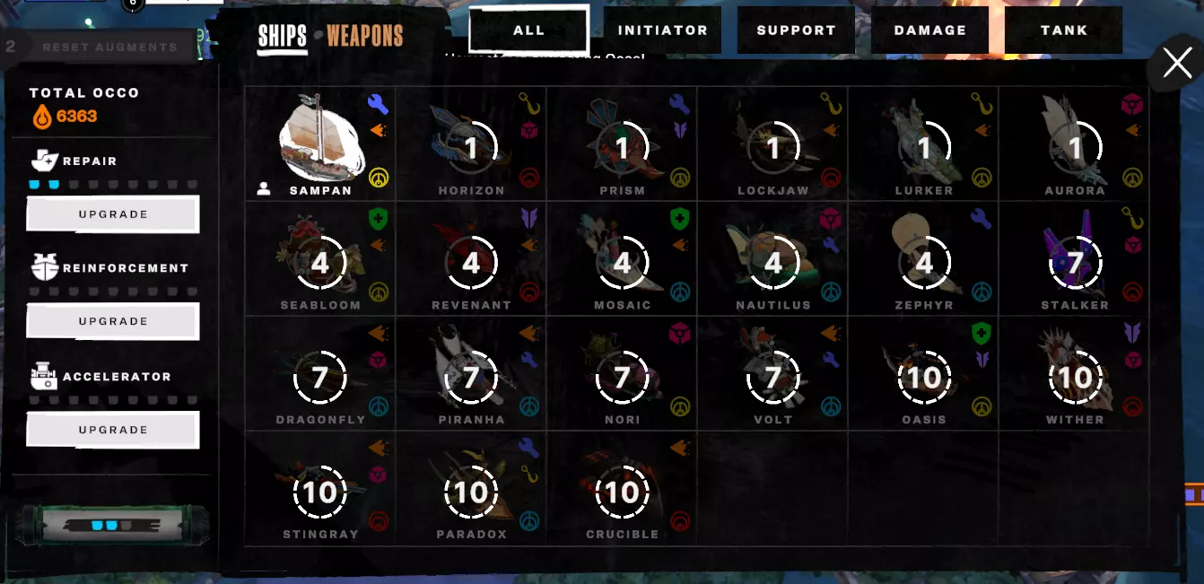Open the Ships tab

click(283, 37)
